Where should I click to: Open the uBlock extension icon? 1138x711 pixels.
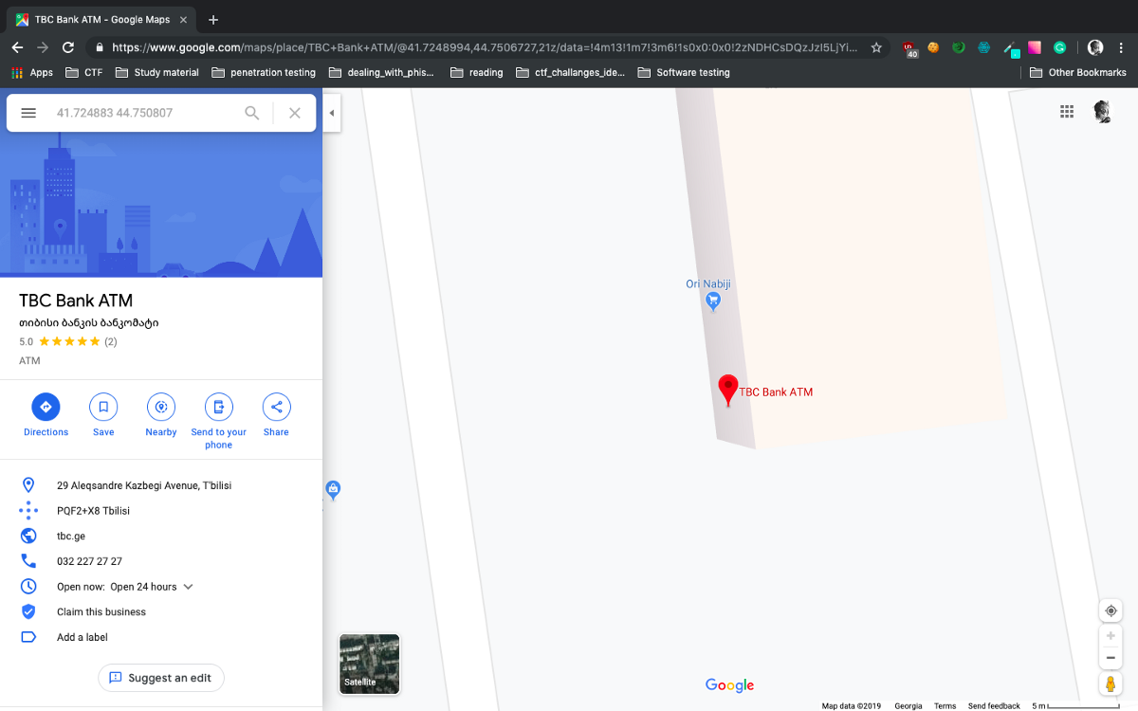click(x=909, y=48)
